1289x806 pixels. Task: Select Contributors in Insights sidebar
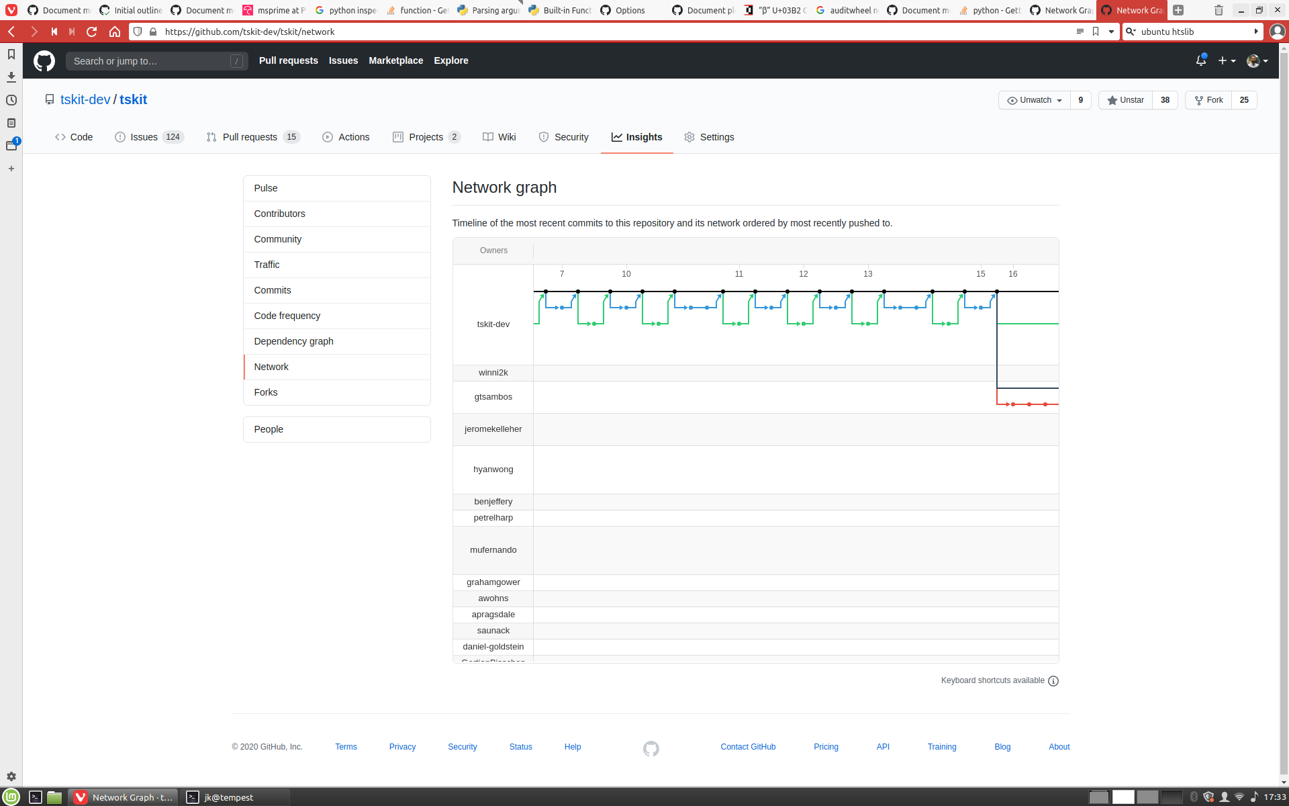tap(279, 214)
